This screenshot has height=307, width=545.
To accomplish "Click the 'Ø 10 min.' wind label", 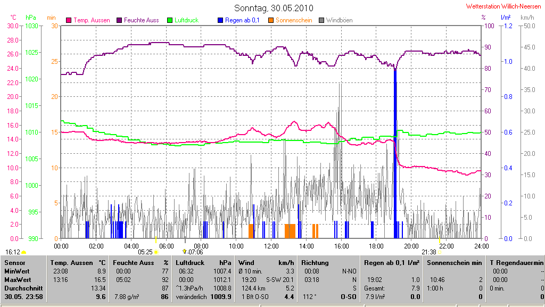I will 251,271.
